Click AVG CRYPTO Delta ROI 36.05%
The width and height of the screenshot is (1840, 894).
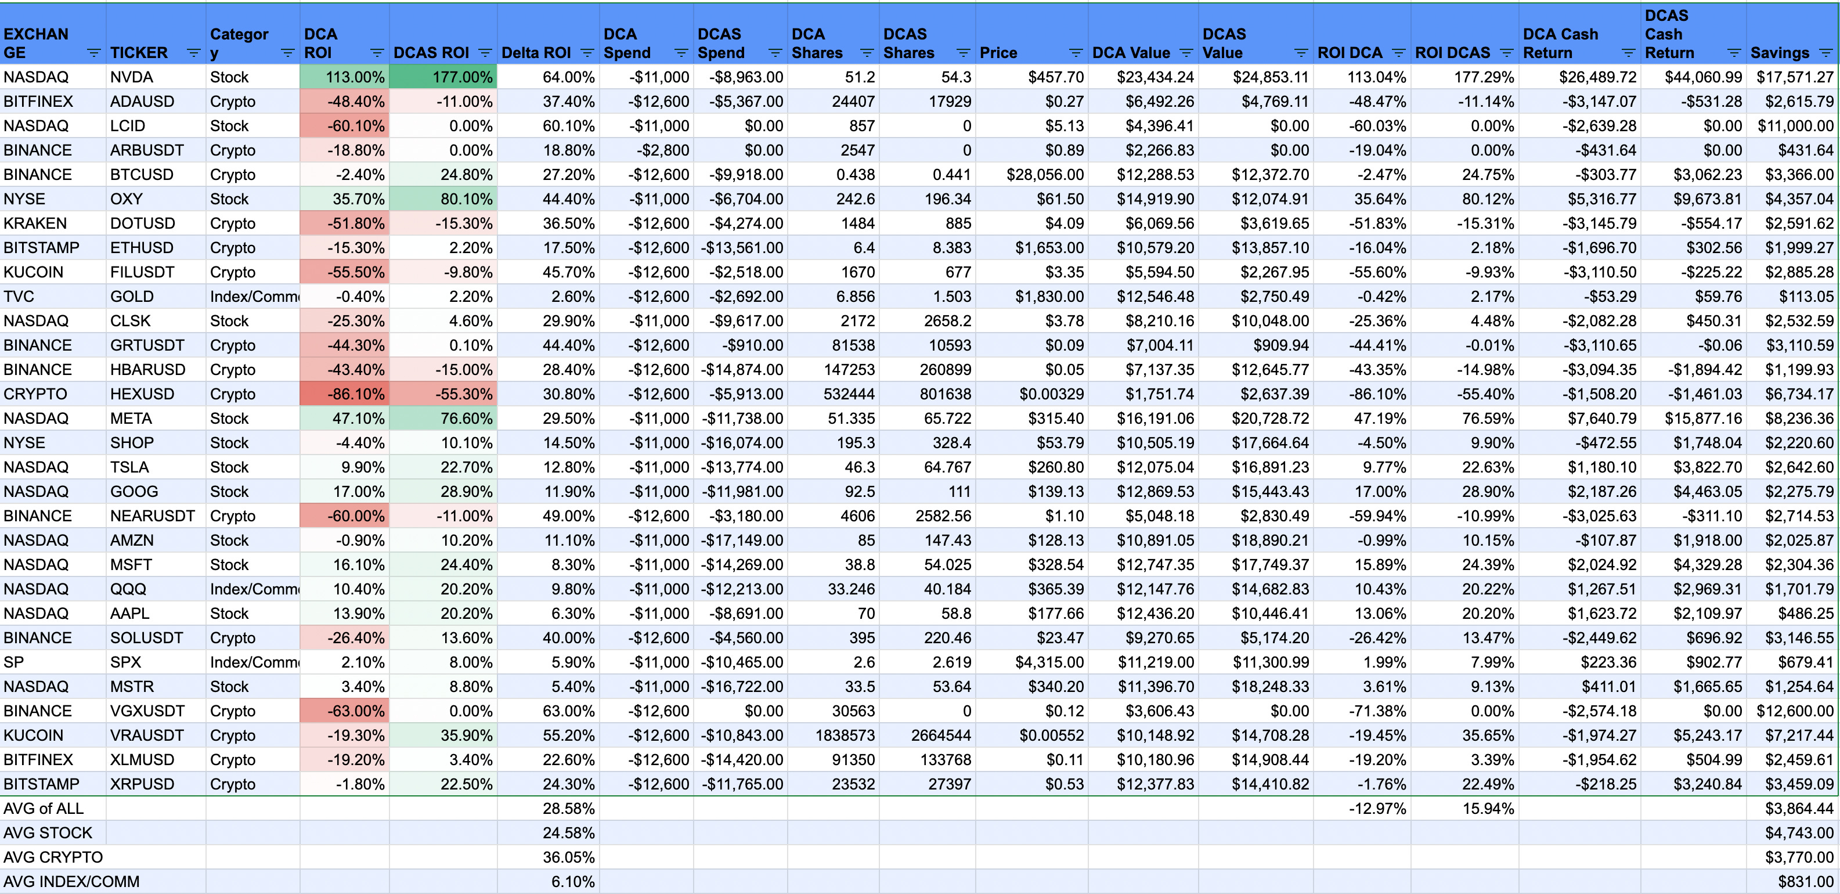[x=548, y=857]
